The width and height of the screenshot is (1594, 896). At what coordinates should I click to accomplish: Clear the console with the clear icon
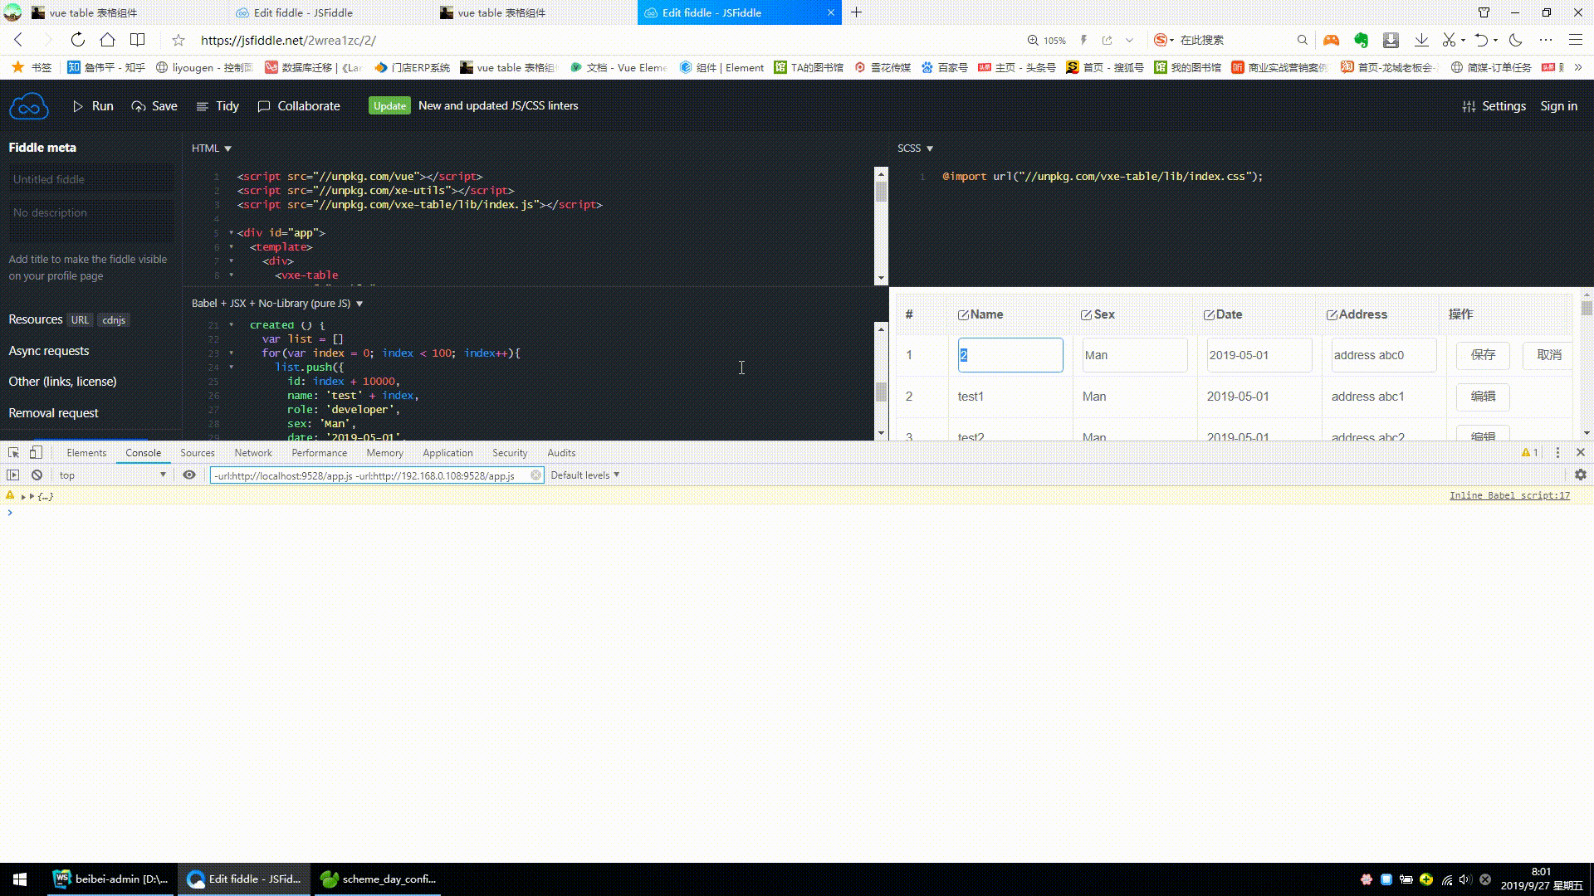pos(37,475)
